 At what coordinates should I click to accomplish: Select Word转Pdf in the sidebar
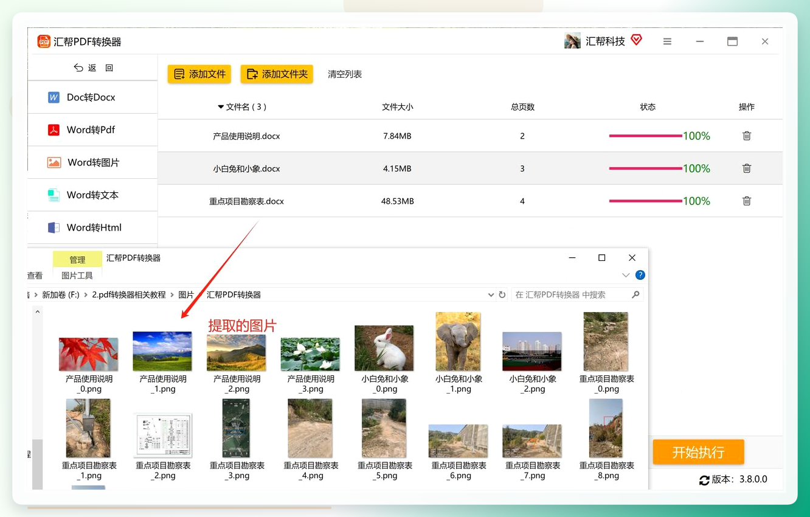[x=92, y=130]
